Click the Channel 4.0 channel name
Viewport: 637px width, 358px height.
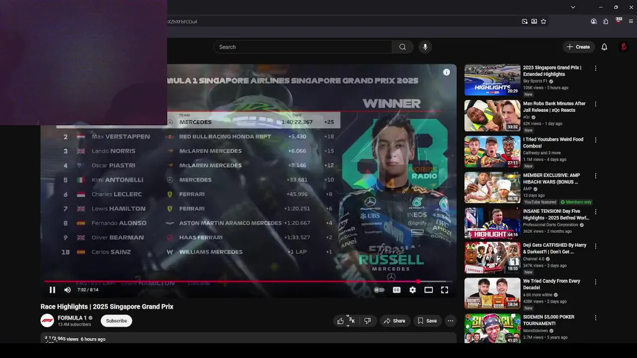pos(534,259)
